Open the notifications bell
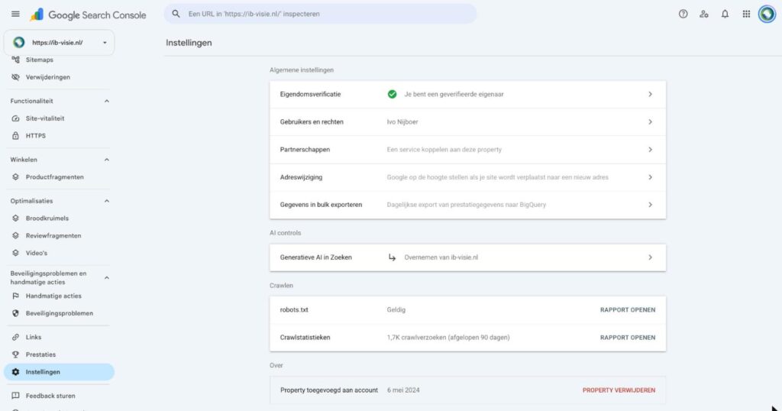 [x=725, y=14]
